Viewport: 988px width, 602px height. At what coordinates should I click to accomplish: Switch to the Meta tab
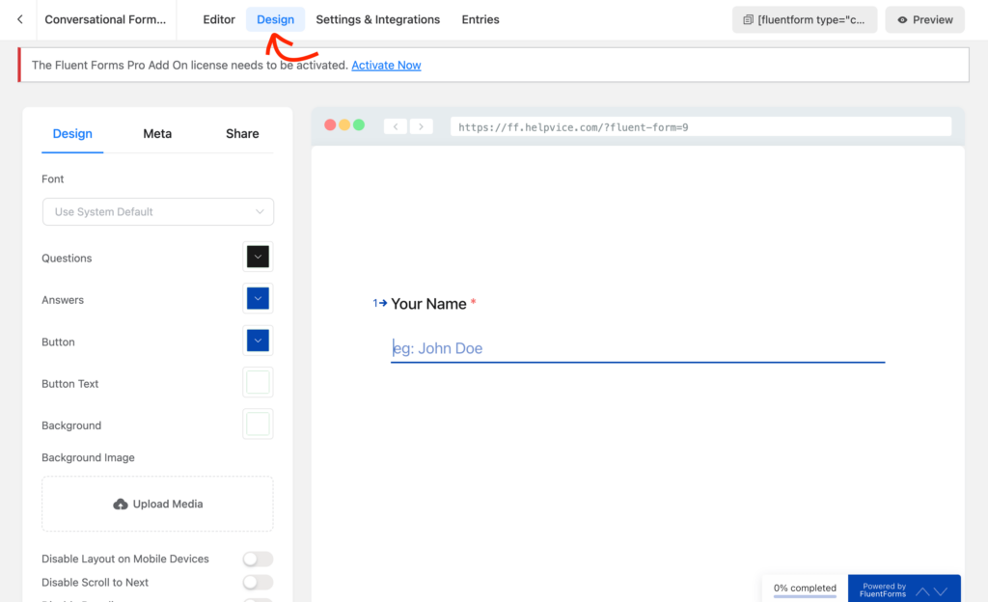pyautogui.click(x=157, y=133)
